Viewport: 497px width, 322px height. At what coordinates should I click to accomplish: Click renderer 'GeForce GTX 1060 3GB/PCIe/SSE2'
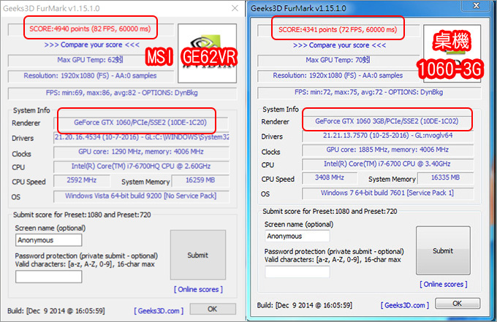[x=387, y=121]
